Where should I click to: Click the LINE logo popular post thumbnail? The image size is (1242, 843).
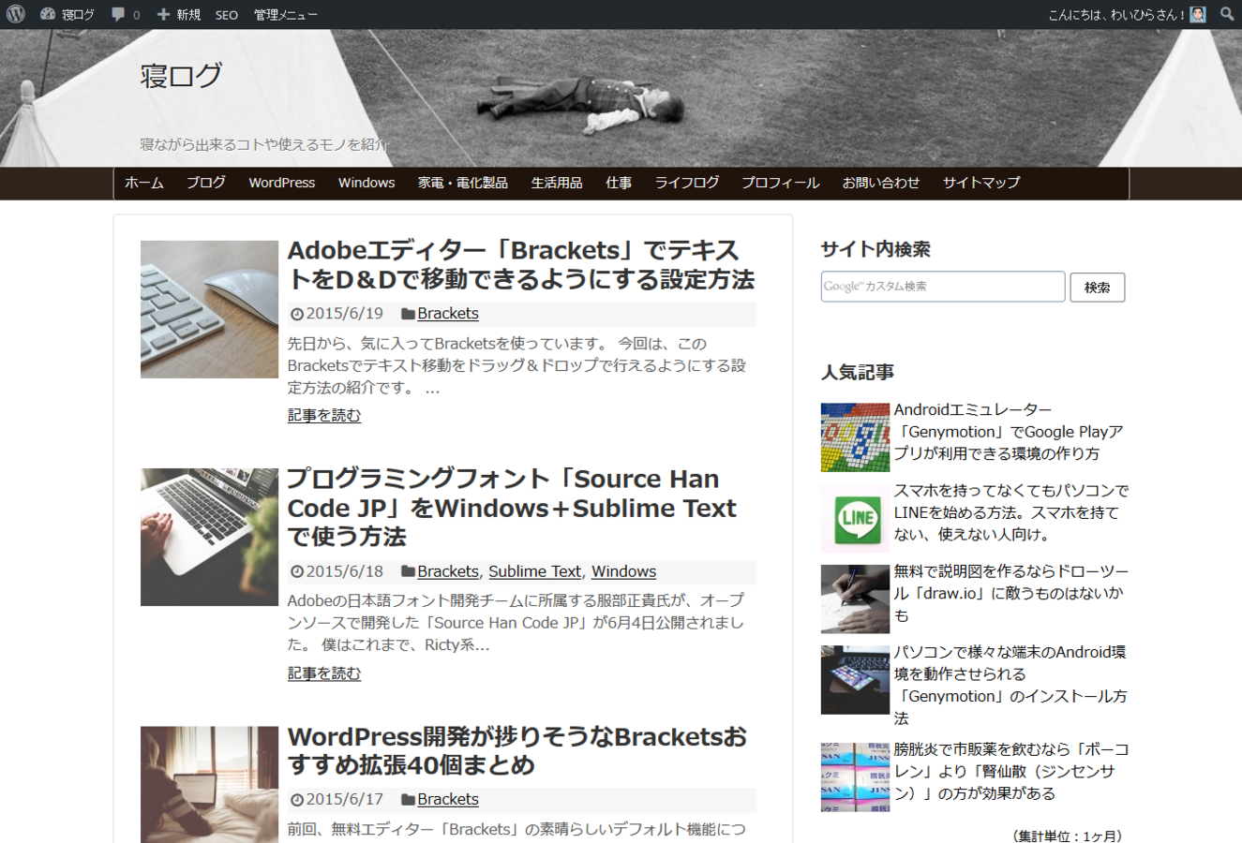coord(855,518)
